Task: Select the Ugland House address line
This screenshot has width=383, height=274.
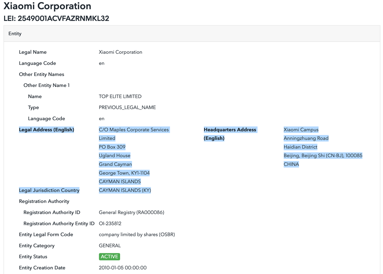Action: (x=115, y=155)
